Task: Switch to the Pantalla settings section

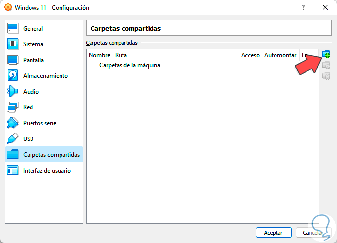Action: pos(33,60)
